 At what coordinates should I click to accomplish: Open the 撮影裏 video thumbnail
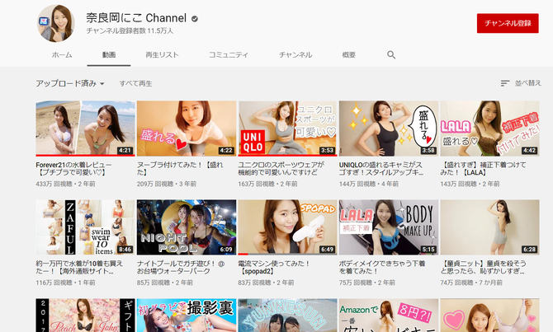pos(187,316)
